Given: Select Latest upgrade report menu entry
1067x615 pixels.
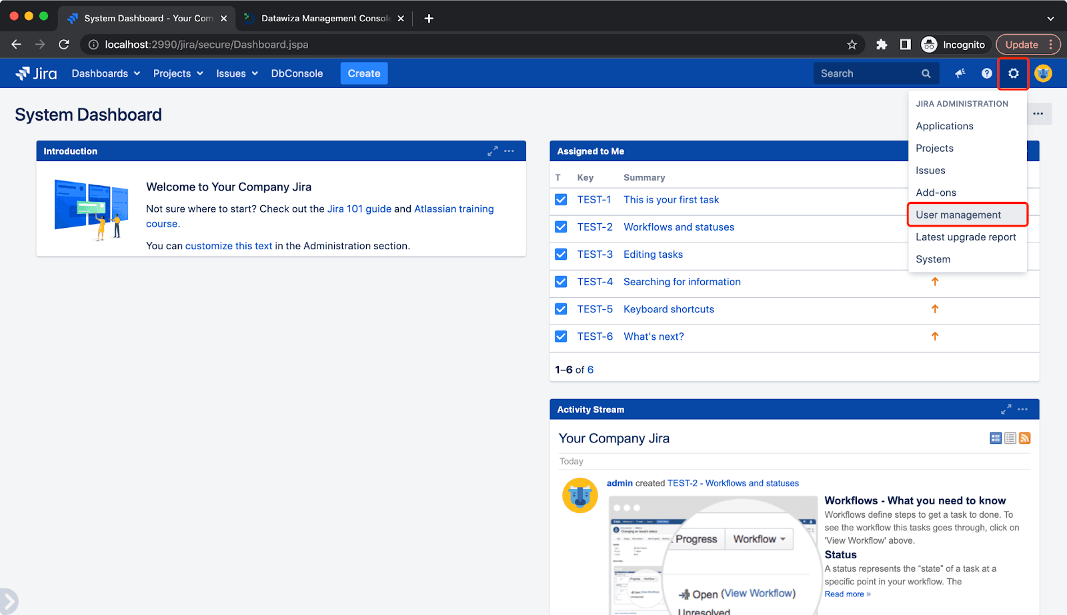Looking at the screenshot, I should click(x=967, y=237).
